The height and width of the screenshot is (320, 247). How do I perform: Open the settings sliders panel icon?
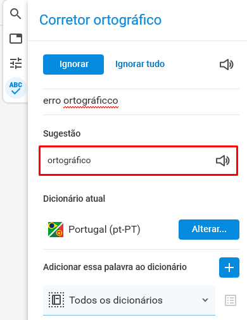[x=16, y=63]
